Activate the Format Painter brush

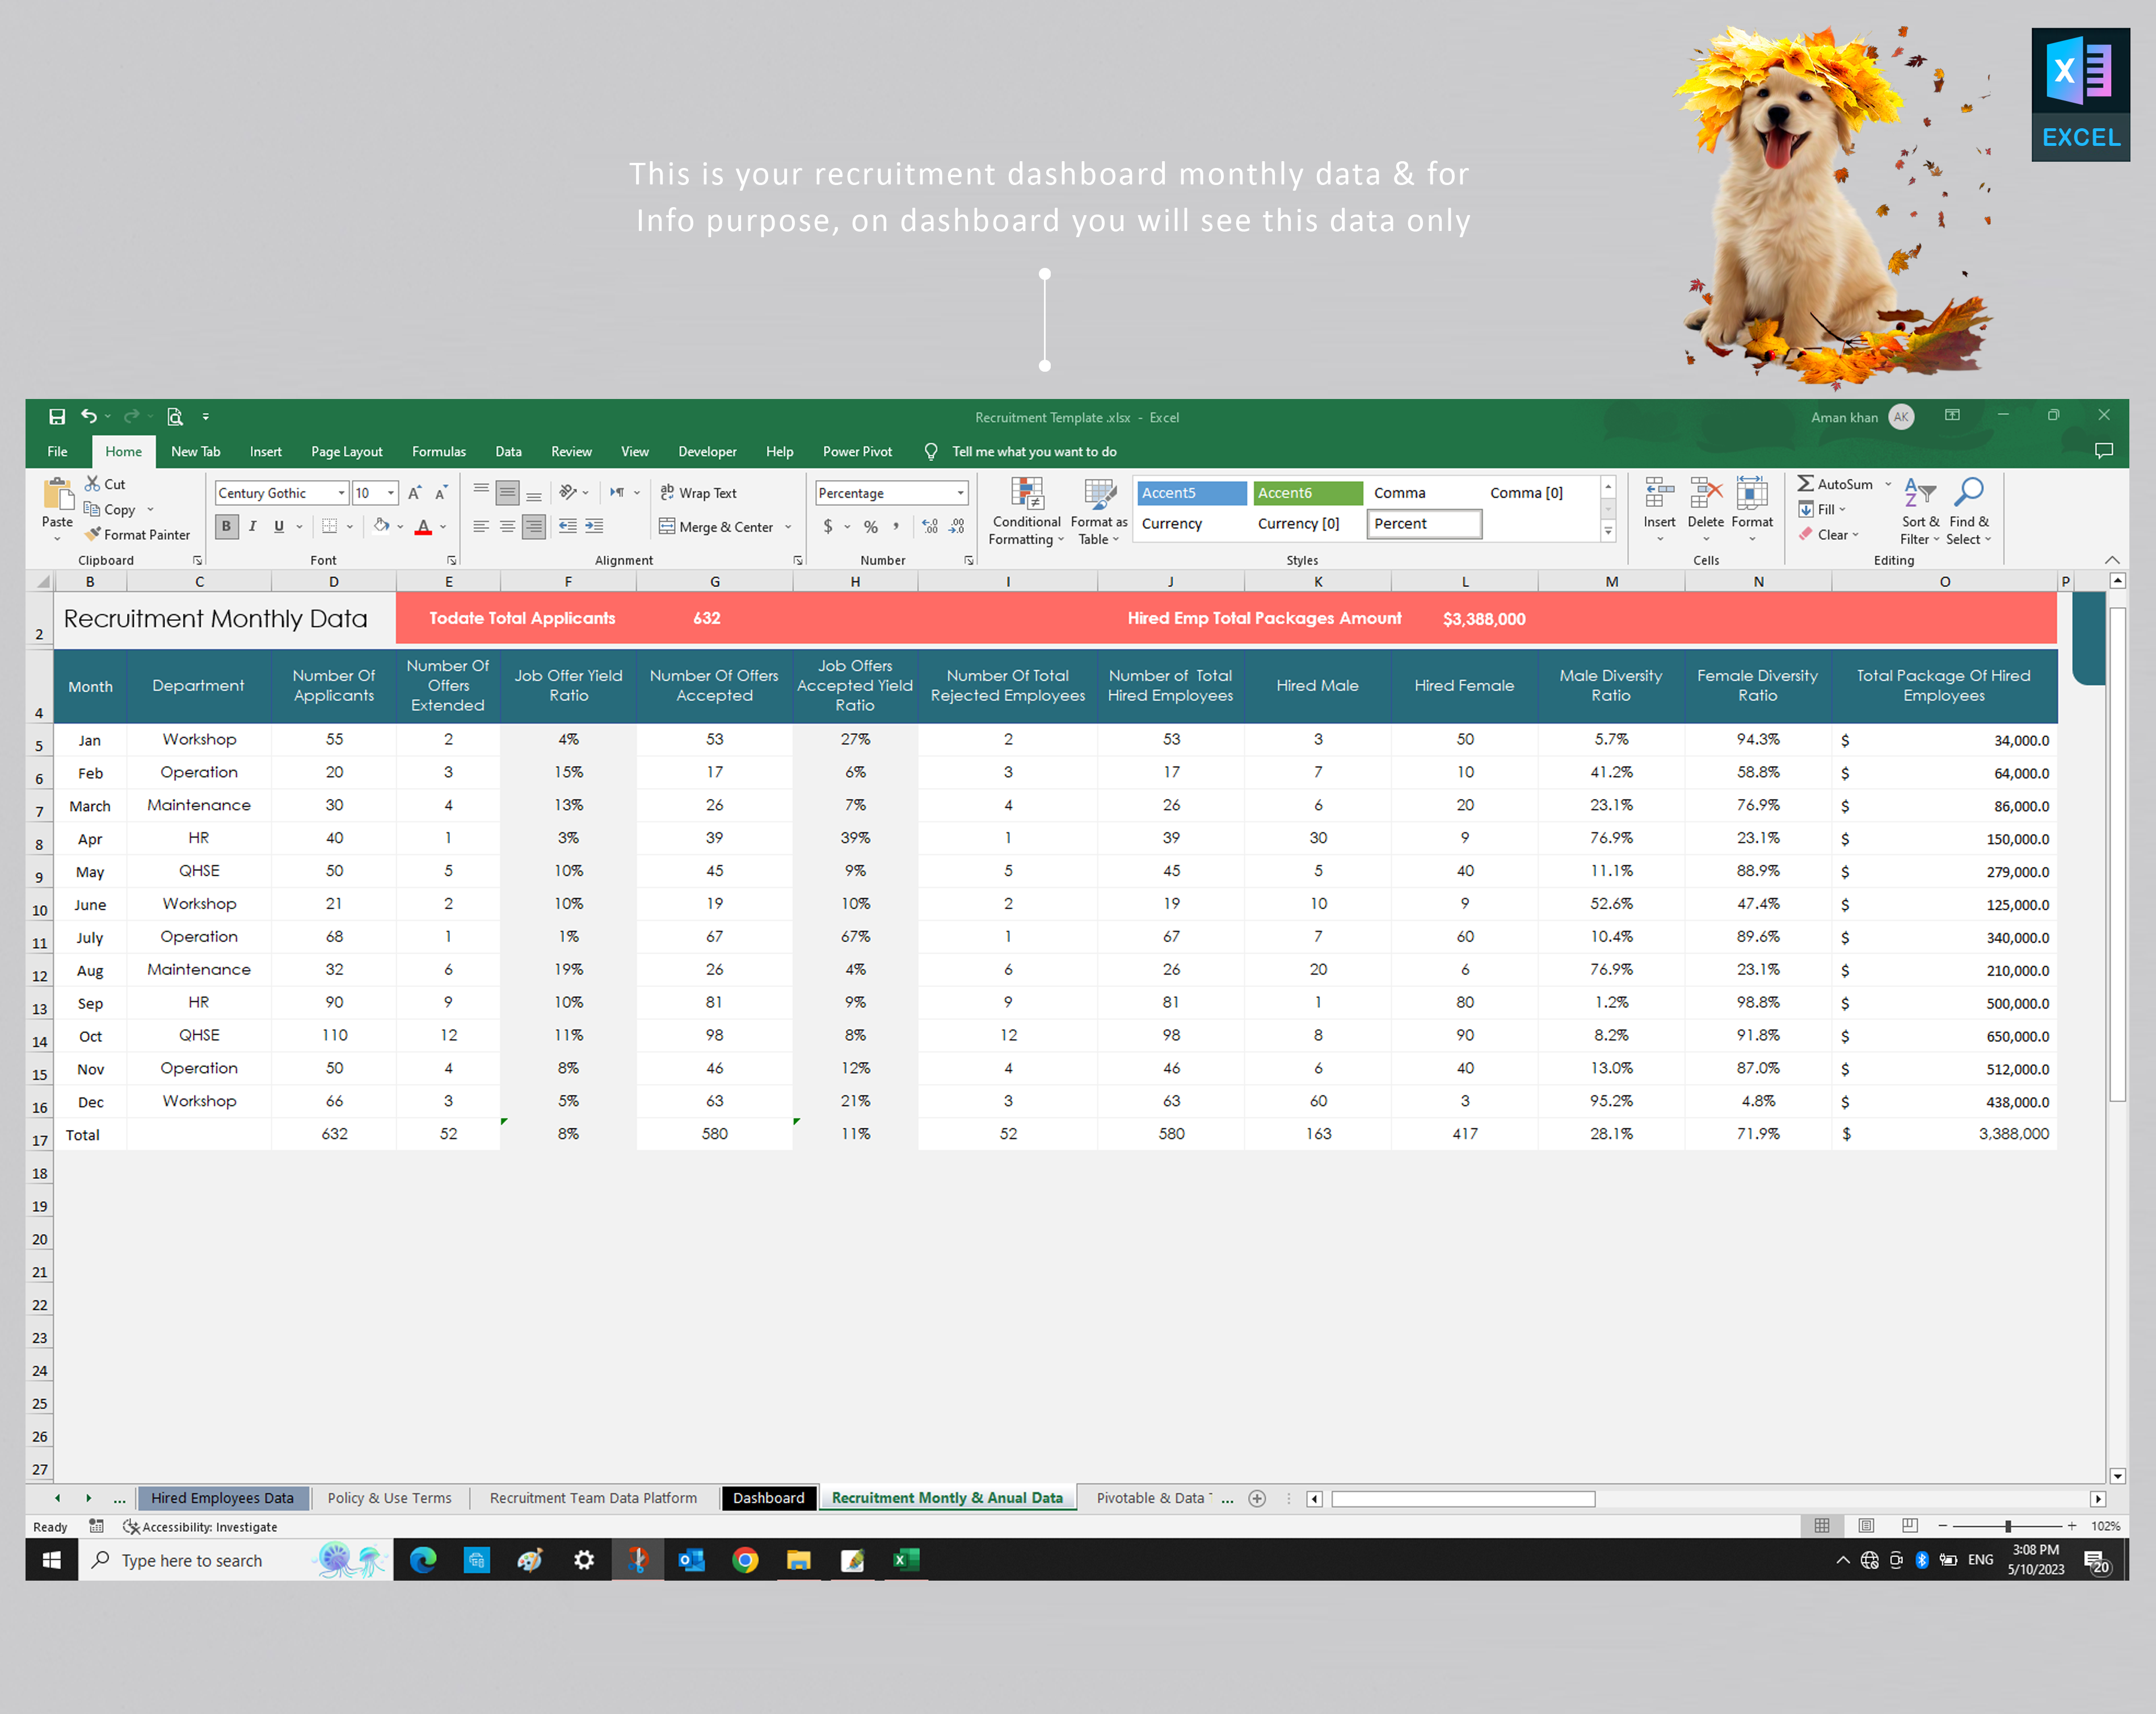click(93, 534)
